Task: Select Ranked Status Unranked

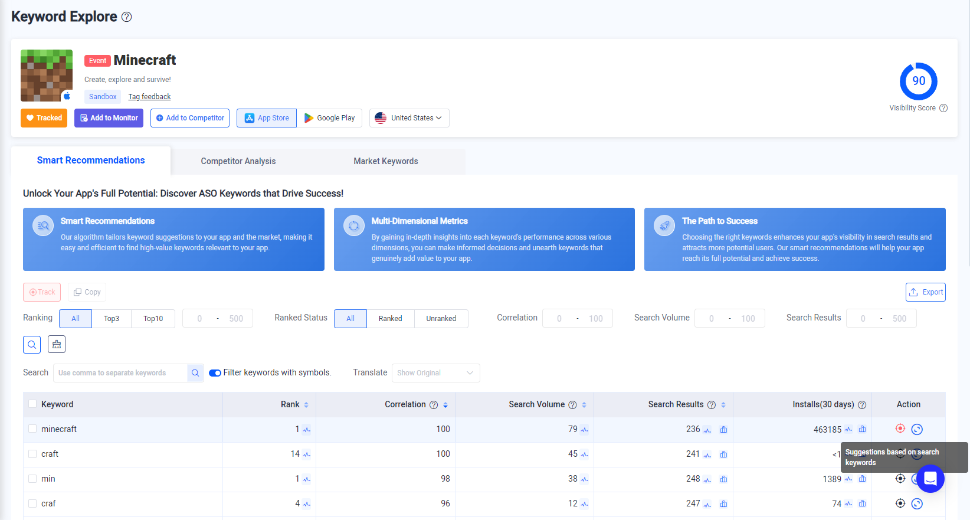Action: click(x=441, y=319)
